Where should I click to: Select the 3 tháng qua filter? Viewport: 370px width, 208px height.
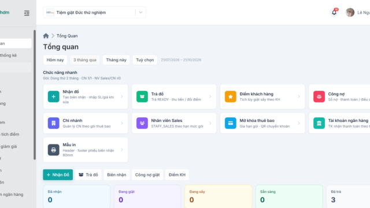(85, 60)
